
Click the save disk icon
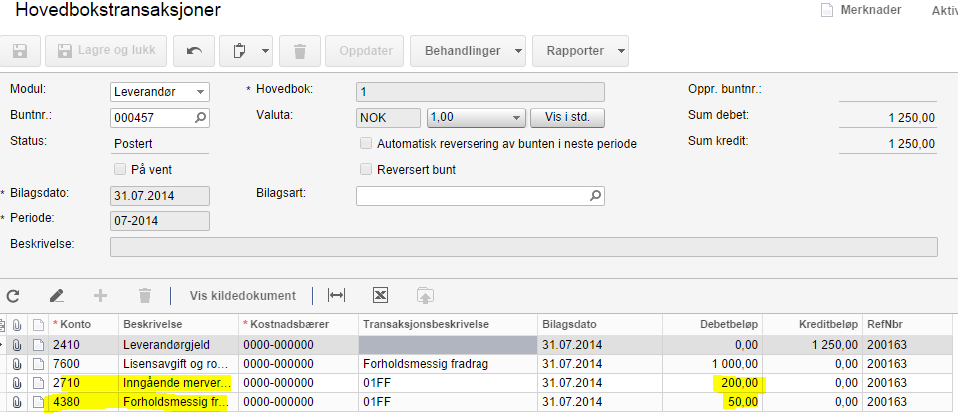tap(20, 50)
